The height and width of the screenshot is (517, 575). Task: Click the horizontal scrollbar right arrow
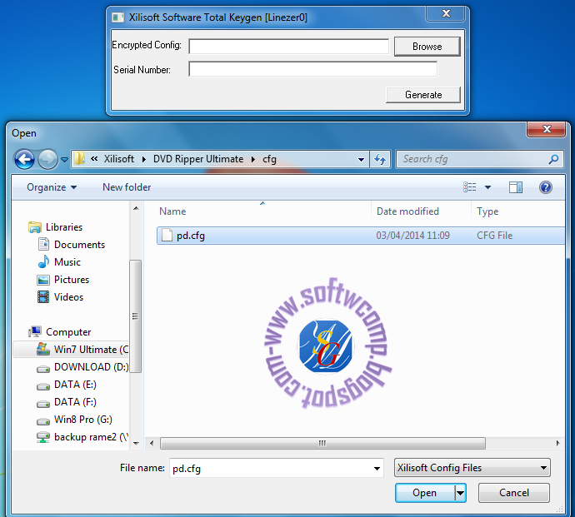(557, 444)
